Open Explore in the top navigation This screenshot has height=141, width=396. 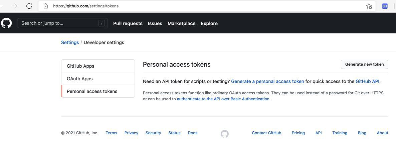pos(209,23)
